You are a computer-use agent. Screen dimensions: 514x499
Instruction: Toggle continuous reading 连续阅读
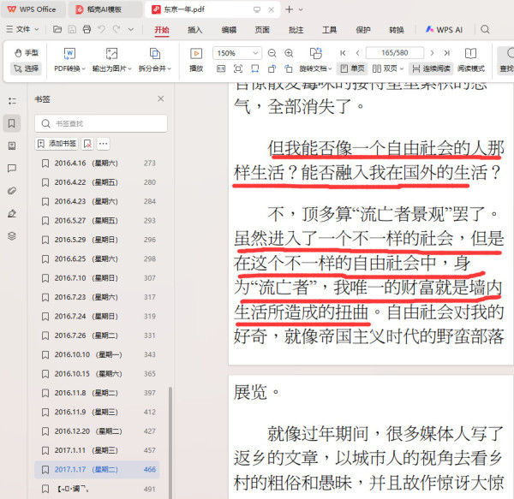click(431, 68)
